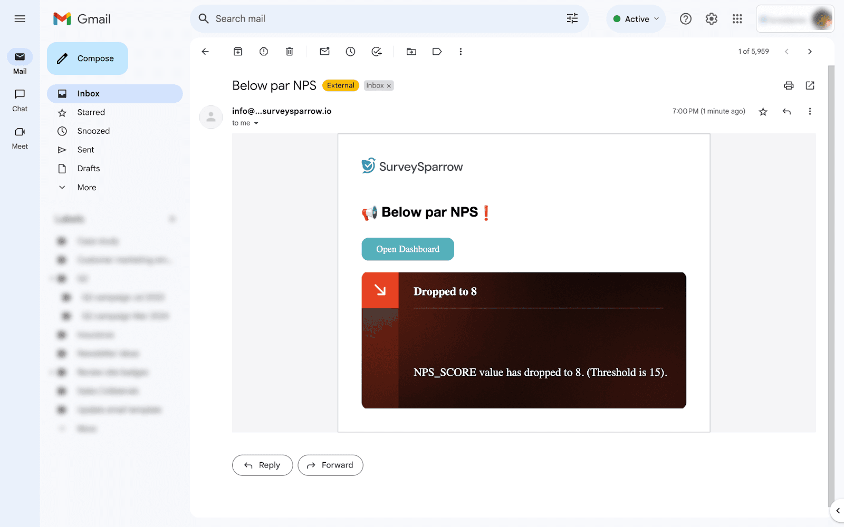Toggle the main menu hamburger
The width and height of the screenshot is (844, 527).
[20, 19]
